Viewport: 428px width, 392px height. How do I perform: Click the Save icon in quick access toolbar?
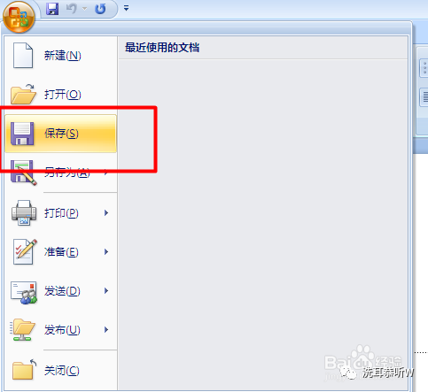click(52, 9)
